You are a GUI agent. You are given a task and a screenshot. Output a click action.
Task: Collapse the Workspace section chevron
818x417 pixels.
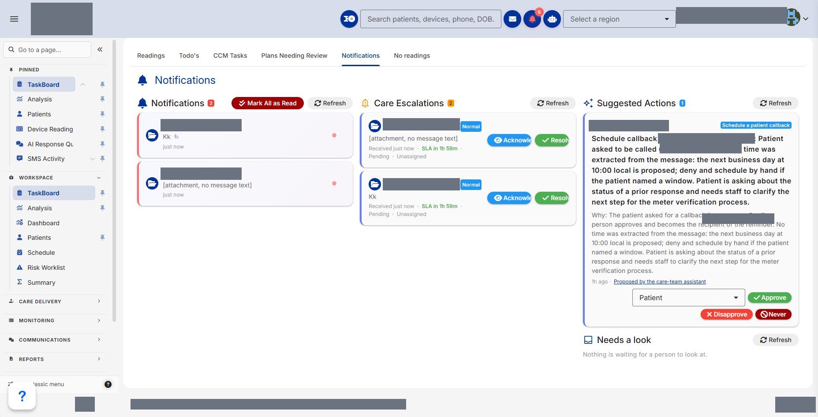pyautogui.click(x=99, y=178)
